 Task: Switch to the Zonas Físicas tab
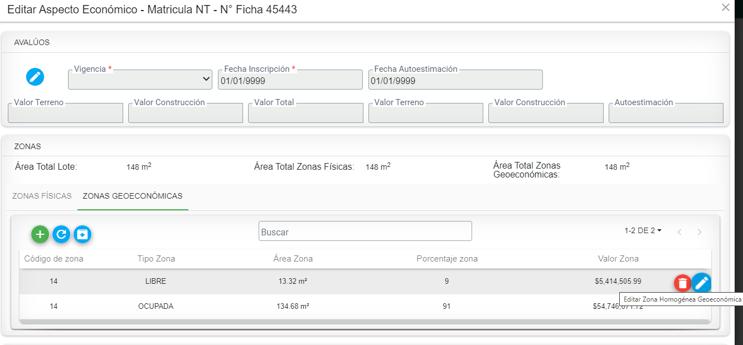(x=42, y=196)
